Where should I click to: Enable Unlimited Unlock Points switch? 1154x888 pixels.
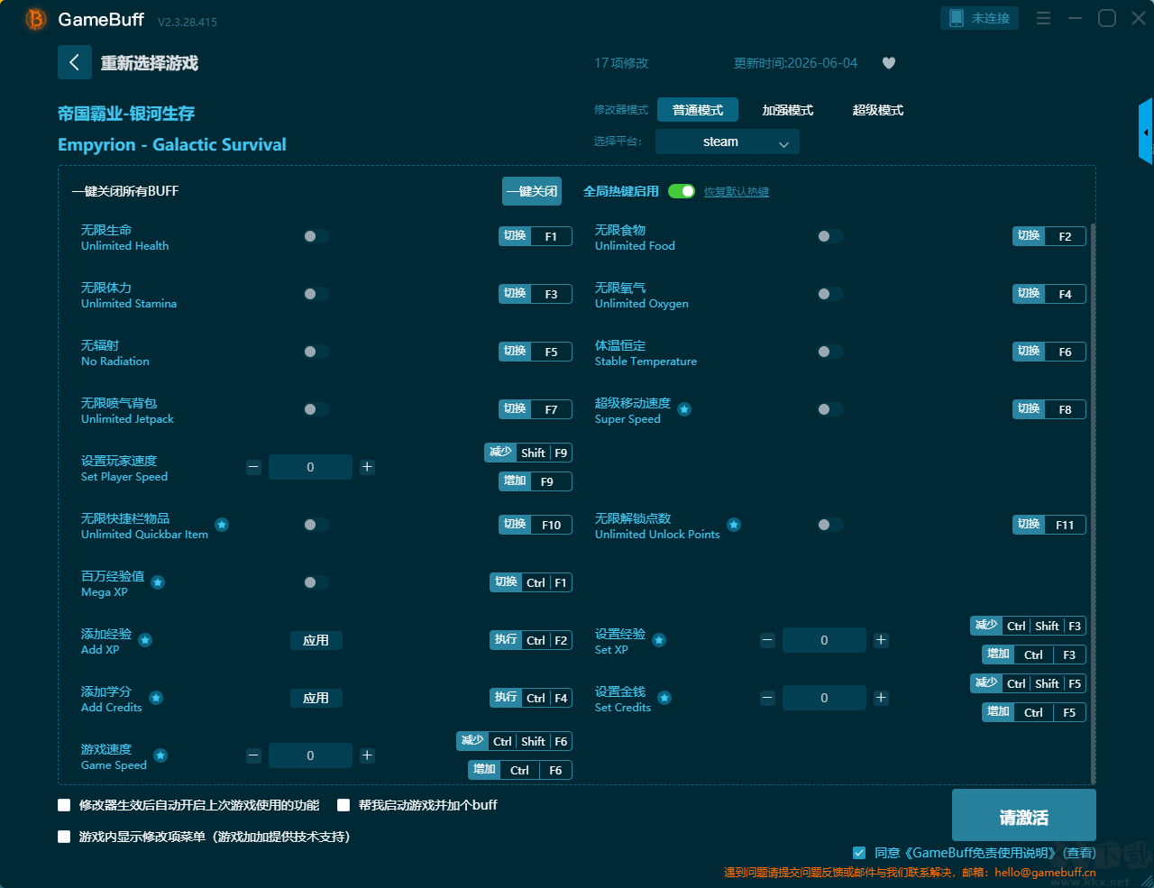click(x=830, y=525)
